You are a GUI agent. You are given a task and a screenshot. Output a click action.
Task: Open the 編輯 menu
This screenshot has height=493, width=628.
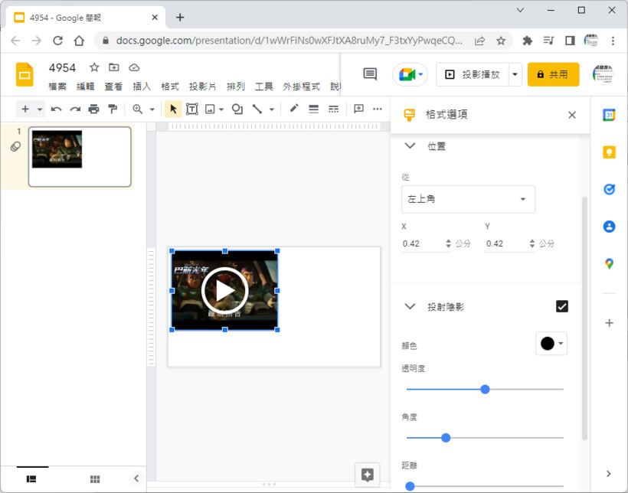pyautogui.click(x=85, y=86)
